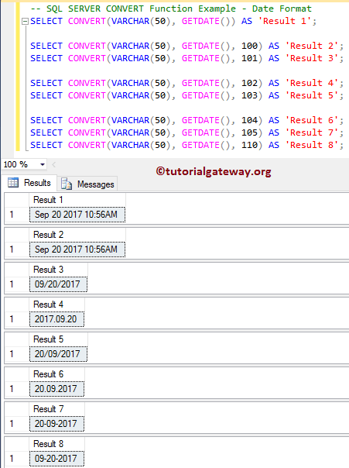Select the Result 3 column header
Screen dimensions: 349x468
pyautogui.click(x=58, y=270)
